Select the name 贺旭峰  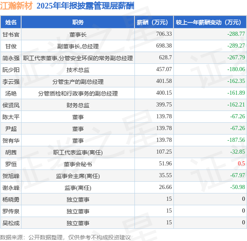pos(11,176)
